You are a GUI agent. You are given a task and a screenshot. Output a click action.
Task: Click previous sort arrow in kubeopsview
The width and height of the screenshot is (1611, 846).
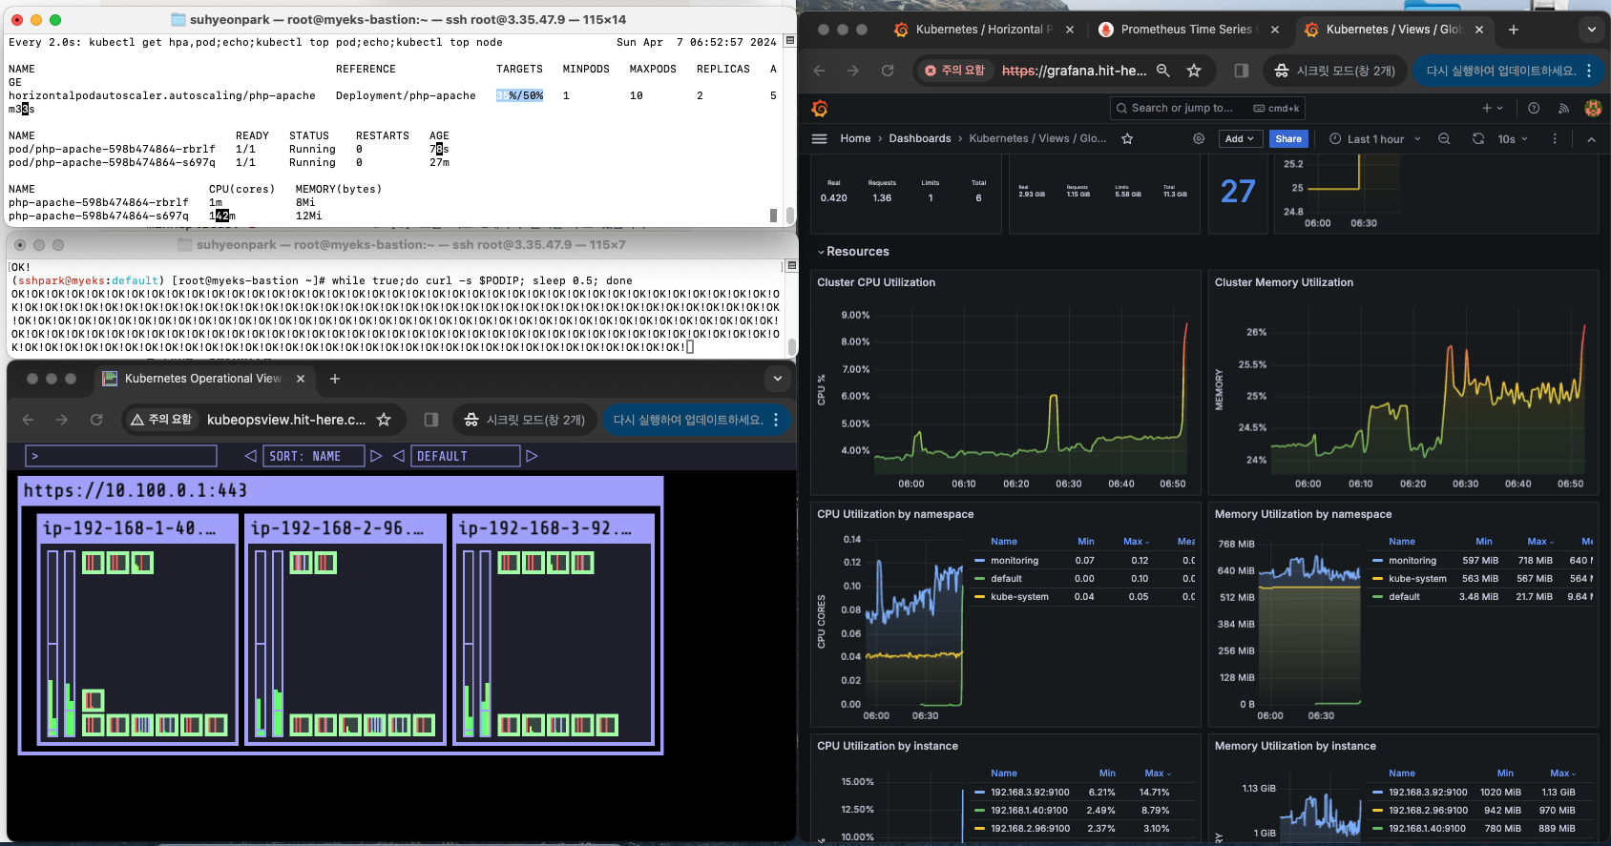pos(250,456)
